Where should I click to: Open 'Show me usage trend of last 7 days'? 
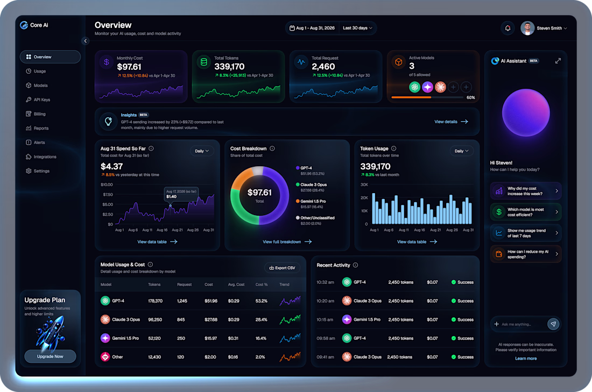click(526, 233)
